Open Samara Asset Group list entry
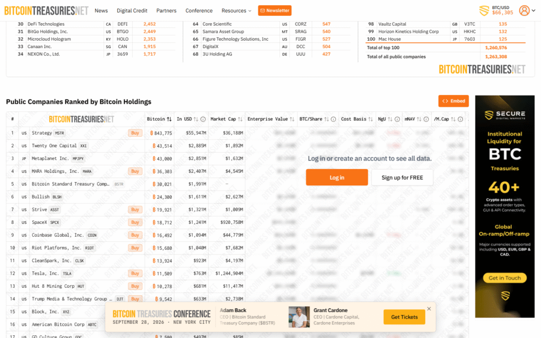This screenshot has width=541, height=338. pyautogui.click(x=223, y=32)
